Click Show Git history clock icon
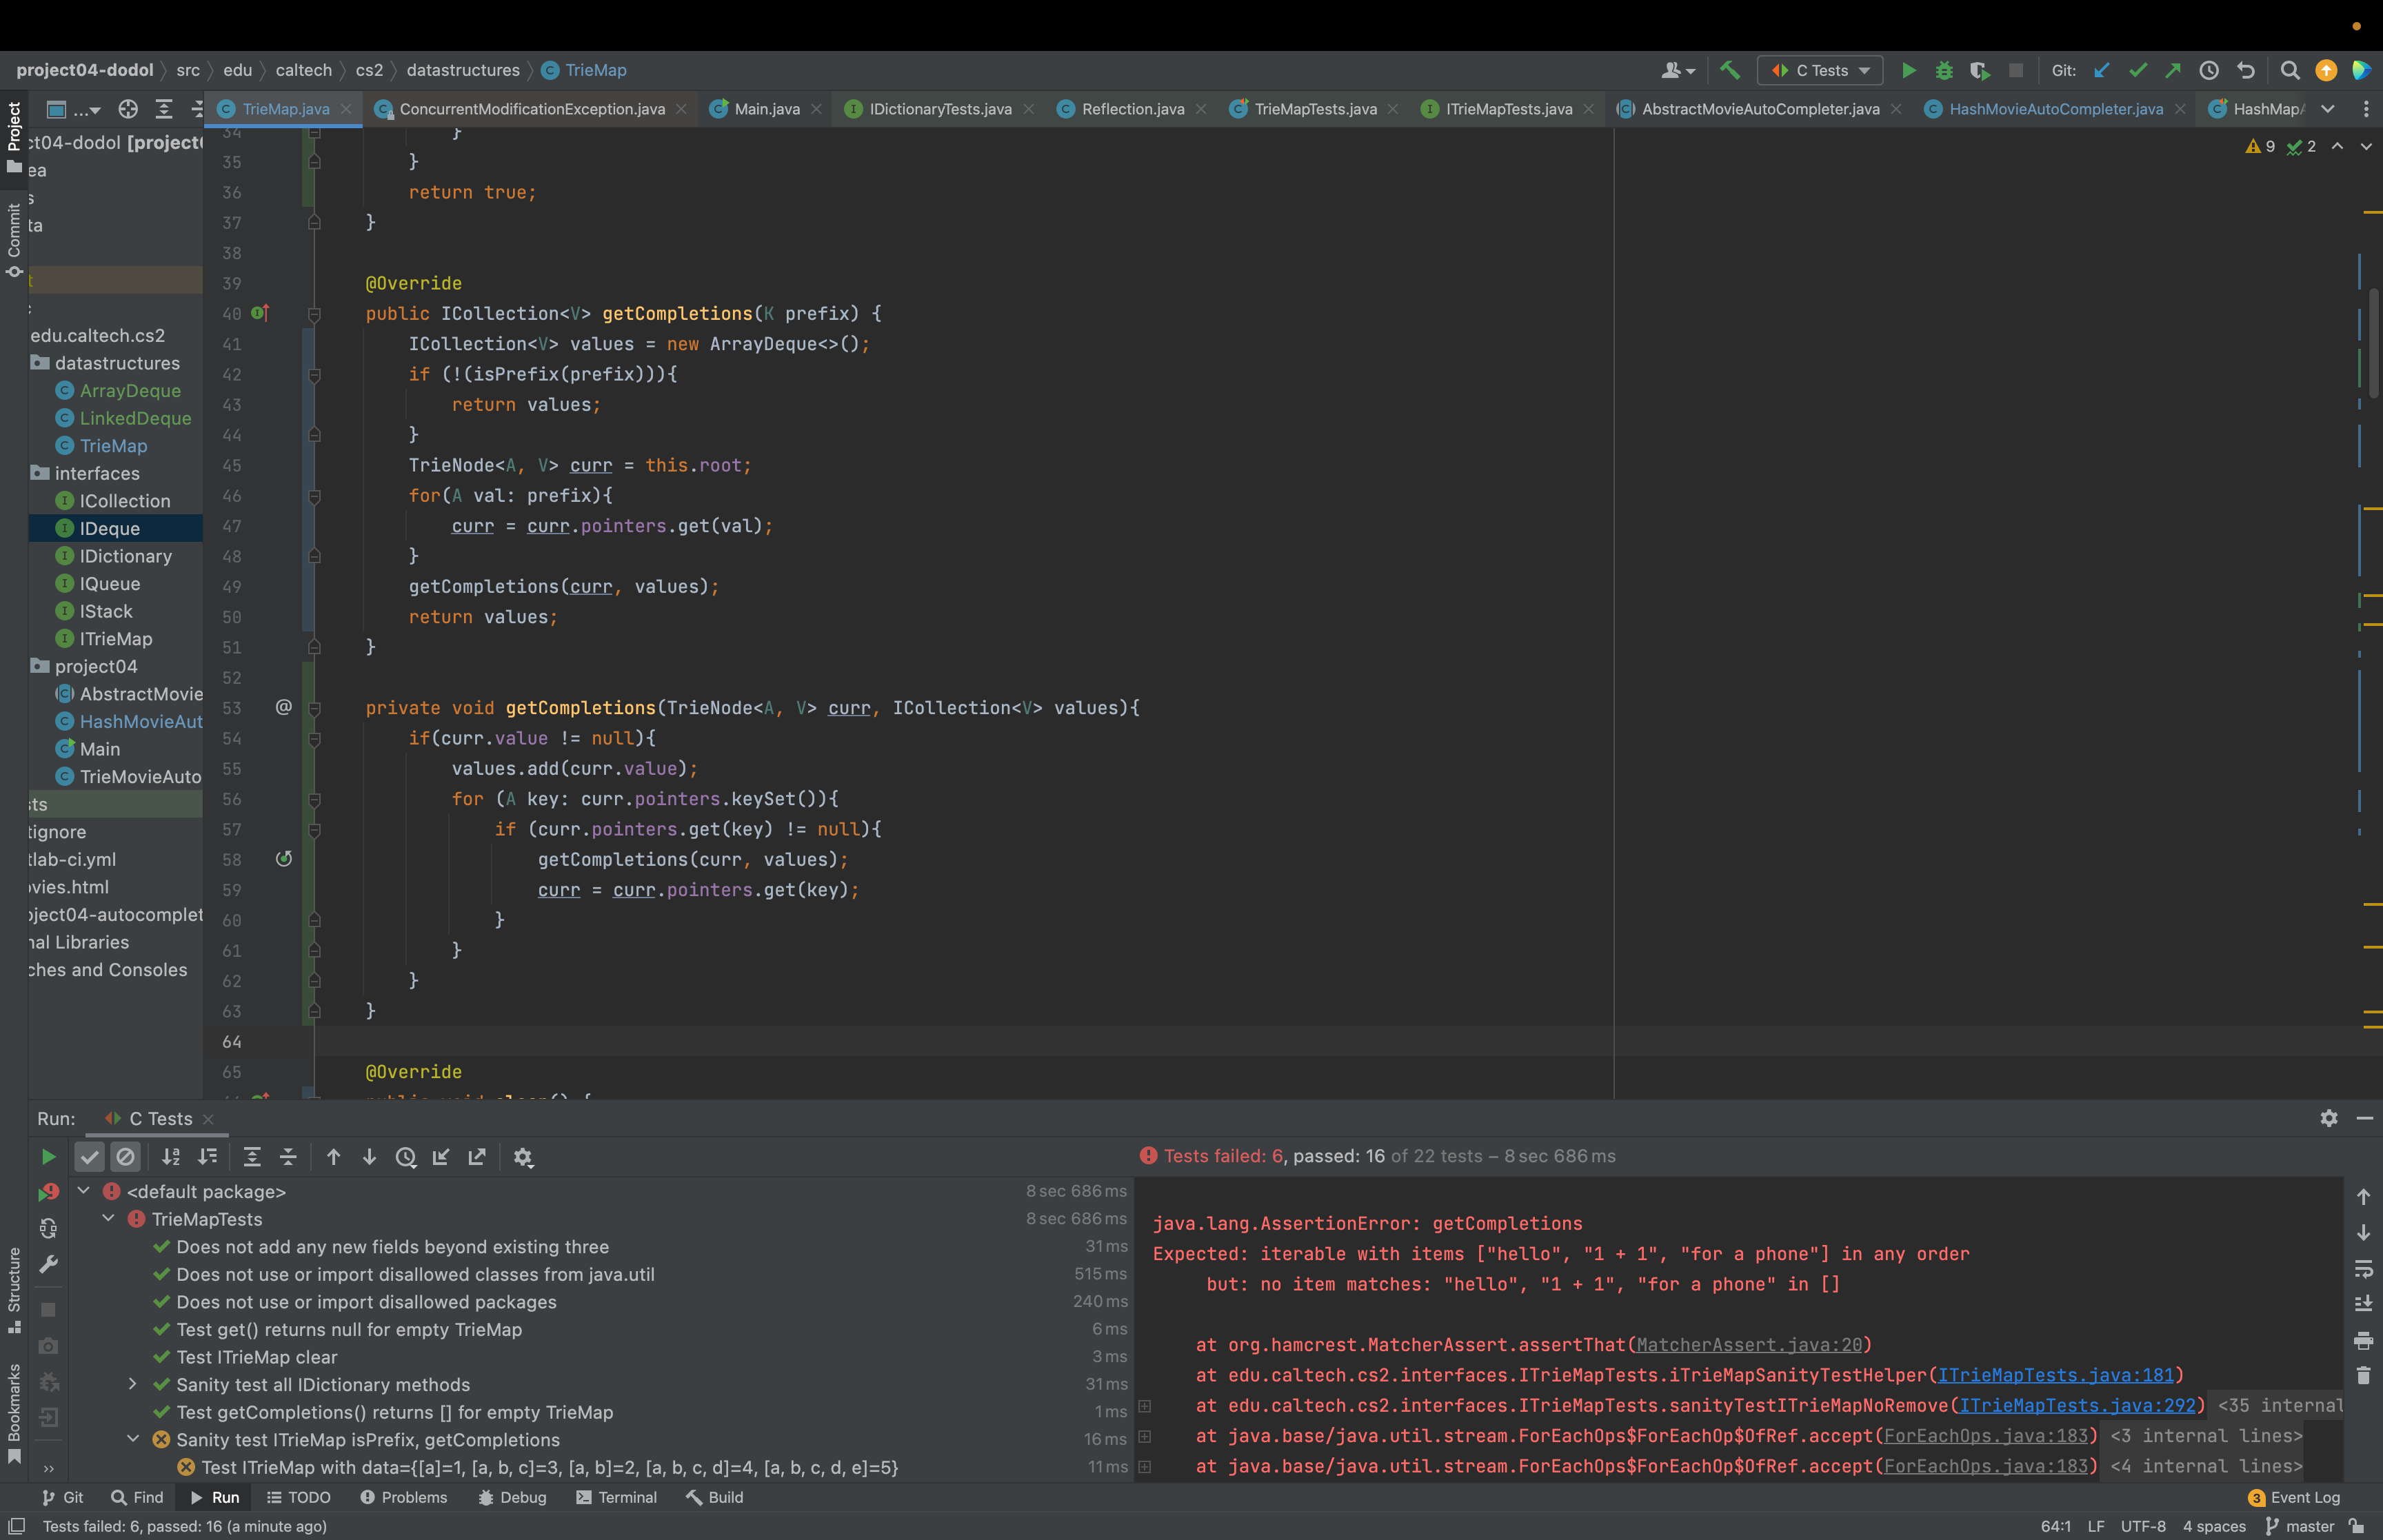 pos(2209,70)
